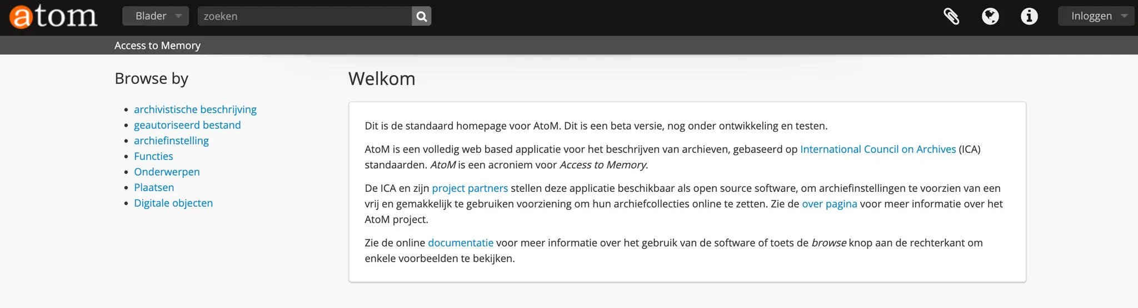Image resolution: width=1138 pixels, height=308 pixels.
Task: Open the Onderwerpen browse link
Action: click(167, 172)
